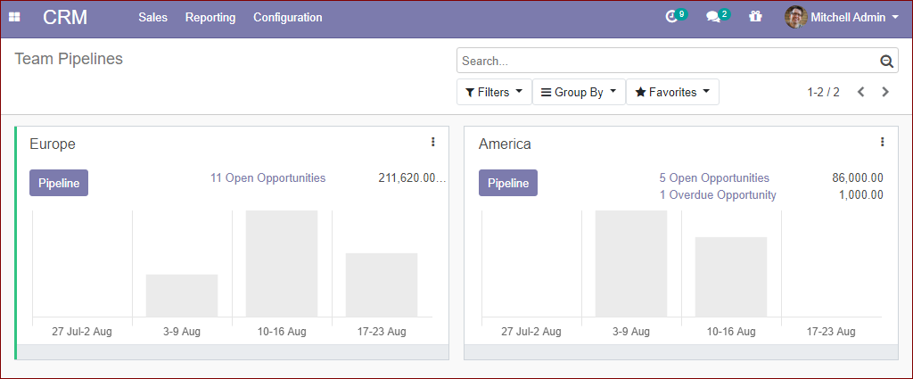
Task: Open the Reporting menu
Action: click(210, 18)
